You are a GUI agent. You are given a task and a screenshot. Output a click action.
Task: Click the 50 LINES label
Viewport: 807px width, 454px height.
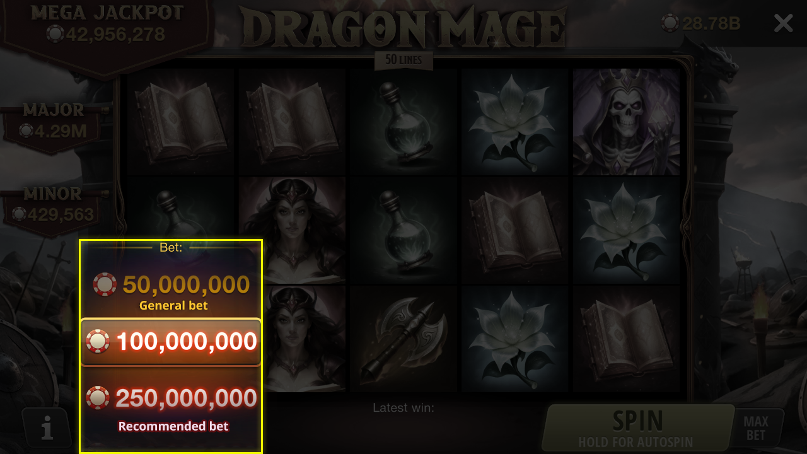tap(403, 61)
